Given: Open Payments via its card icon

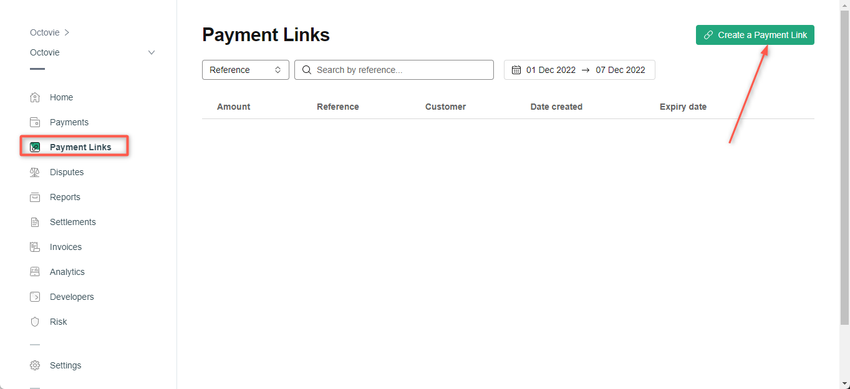Looking at the screenshot, I should coord(36,122).
